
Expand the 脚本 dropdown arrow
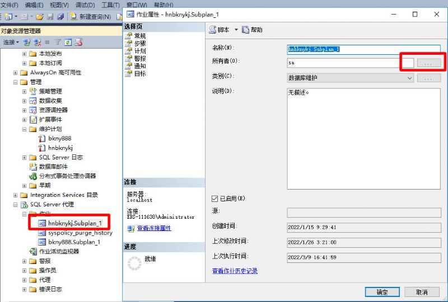236,30
